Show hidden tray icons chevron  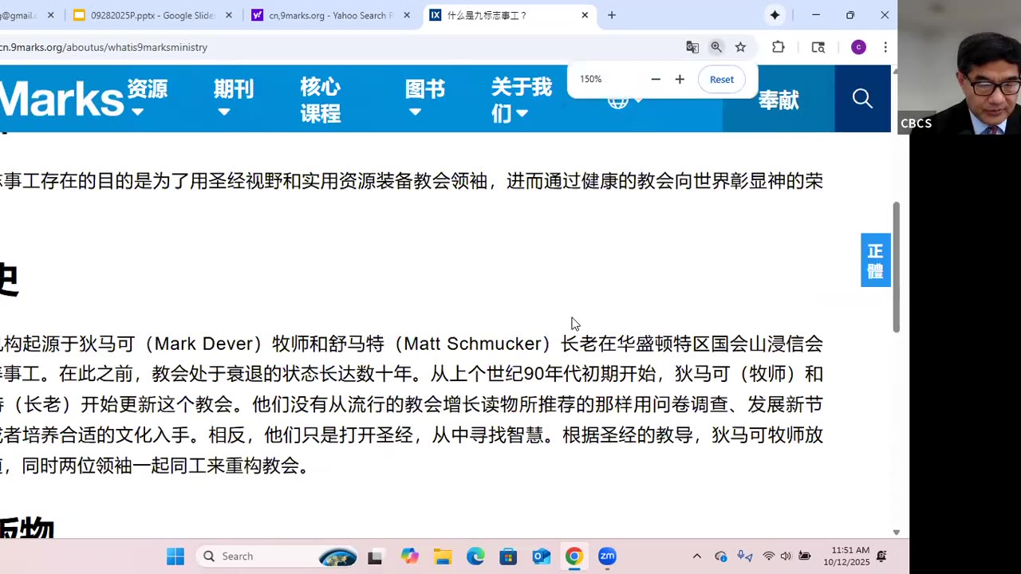697,556
